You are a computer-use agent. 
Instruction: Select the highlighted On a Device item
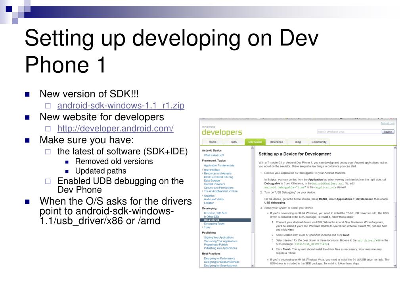225,220
